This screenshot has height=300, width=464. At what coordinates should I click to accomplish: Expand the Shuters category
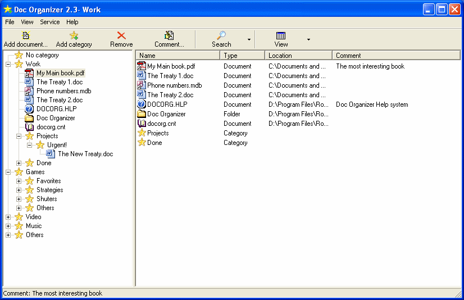click(19, 199)
